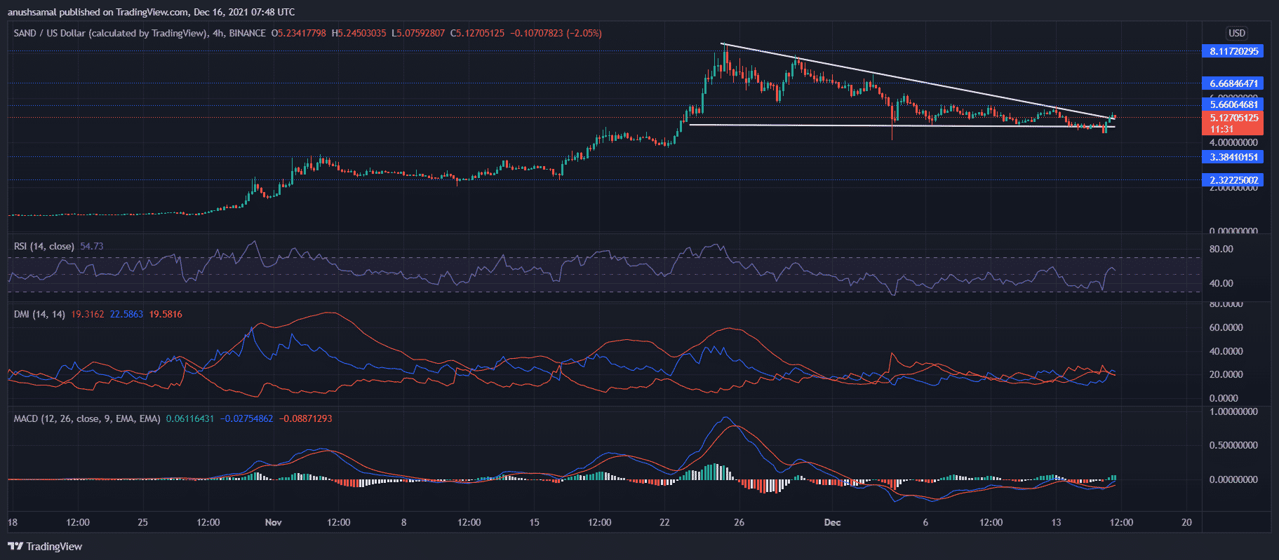Select the 3.38410151 price level label
1279x560 pixels.
[1233, 157]
